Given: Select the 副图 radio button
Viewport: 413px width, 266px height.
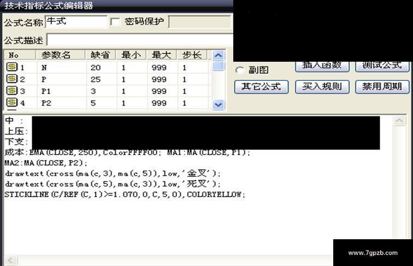Looking at the screenshot, I should click(240, 70).
